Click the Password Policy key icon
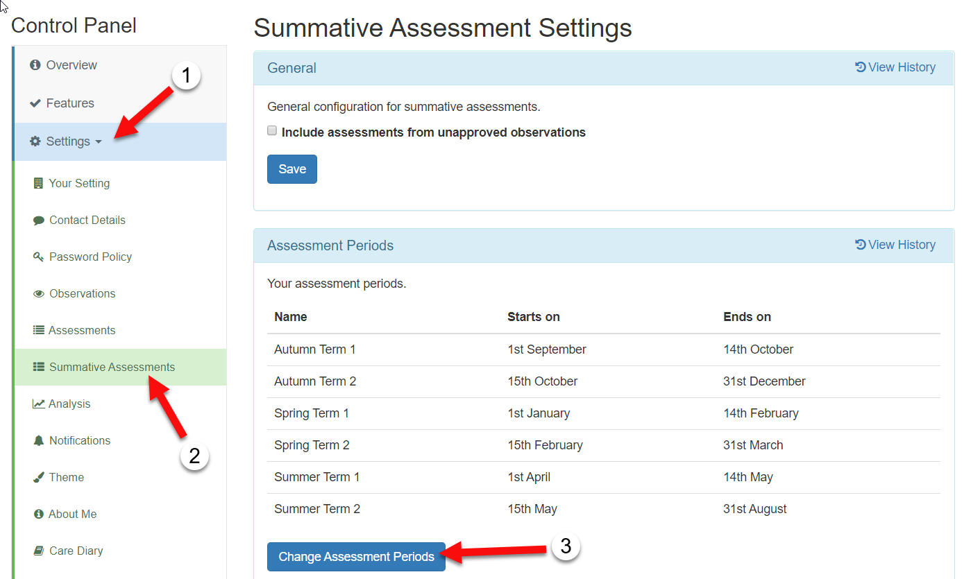Viewport: 964px width, 579px height. (38, 257)
